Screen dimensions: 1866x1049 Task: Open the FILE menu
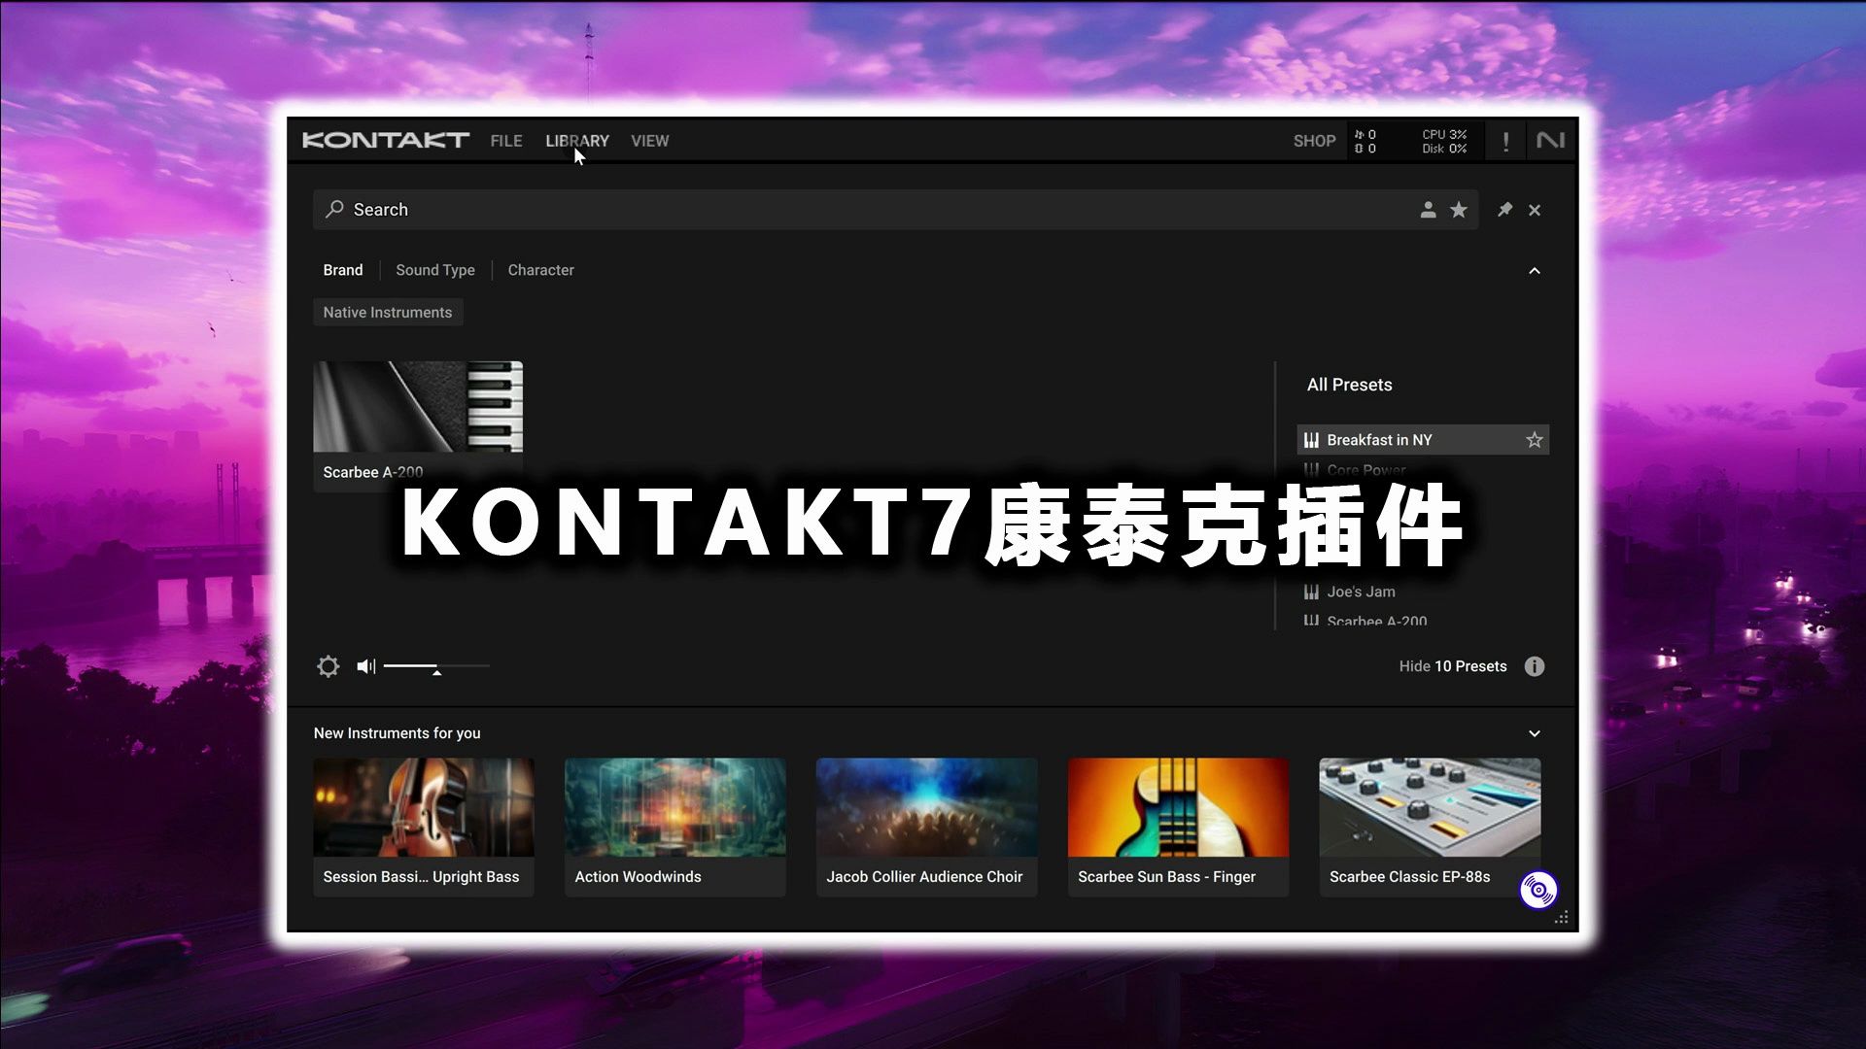[505, 141]
